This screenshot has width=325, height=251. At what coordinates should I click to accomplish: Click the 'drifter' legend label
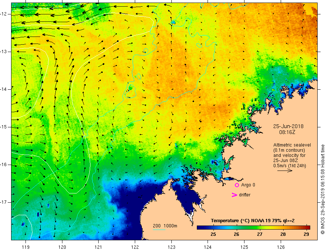click(x=244, y=195)
